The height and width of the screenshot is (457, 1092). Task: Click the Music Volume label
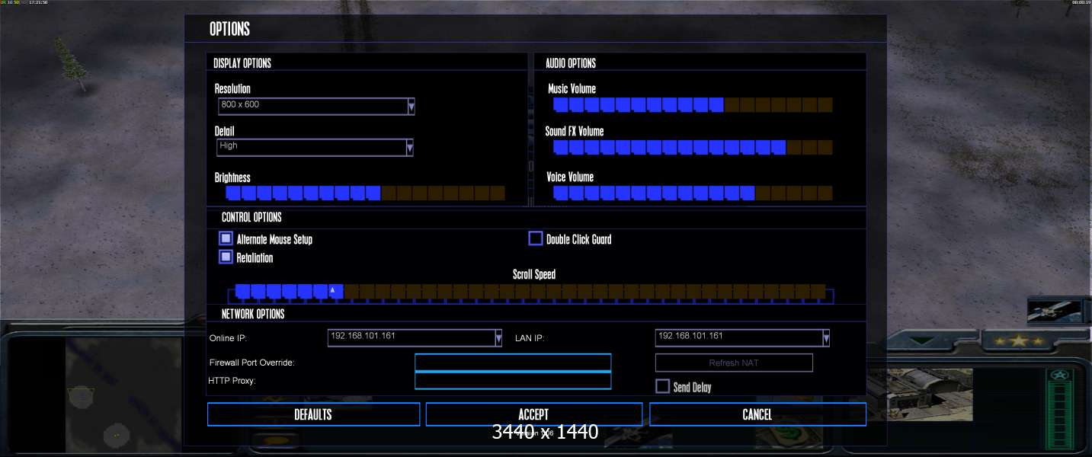[572, 89]
